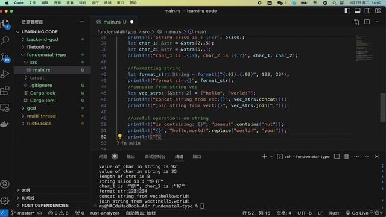The height and width of the screenshot is (217, 386).
Task: Open the Code menu in macOS menu bar
Action: tap(19, 2)
